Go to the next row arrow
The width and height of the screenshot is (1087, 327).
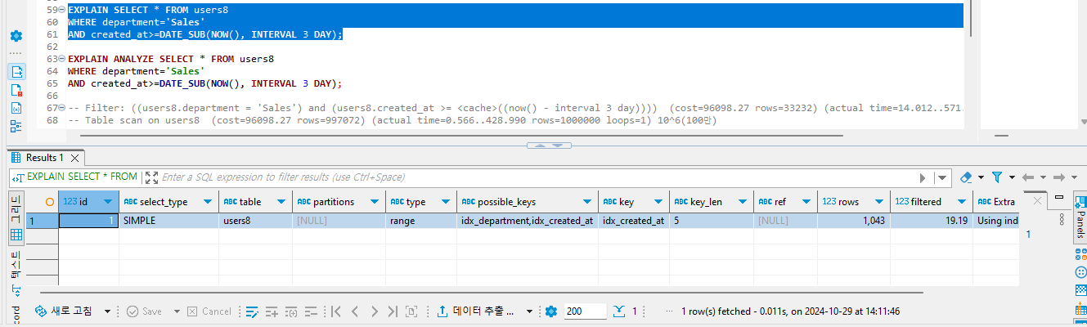click(x=374, y=311)
